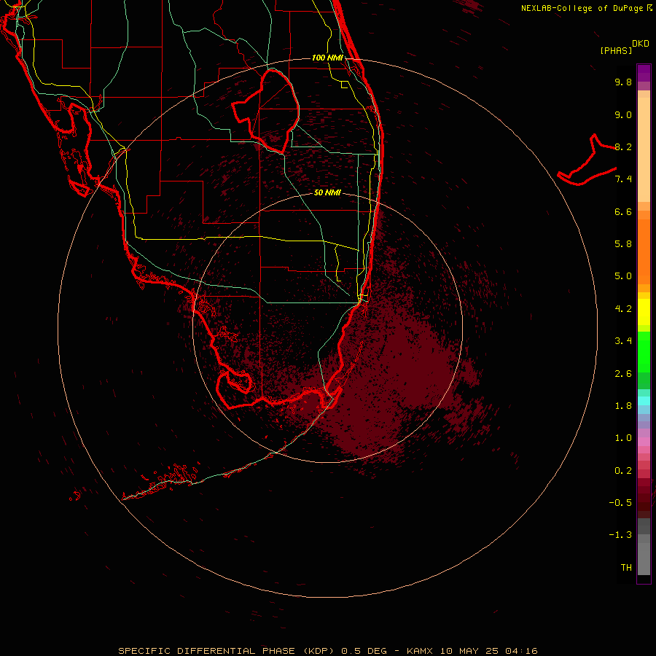The image size is (656, 656).
Task: Click the light peach color bar segment
Action: point(644,149)
